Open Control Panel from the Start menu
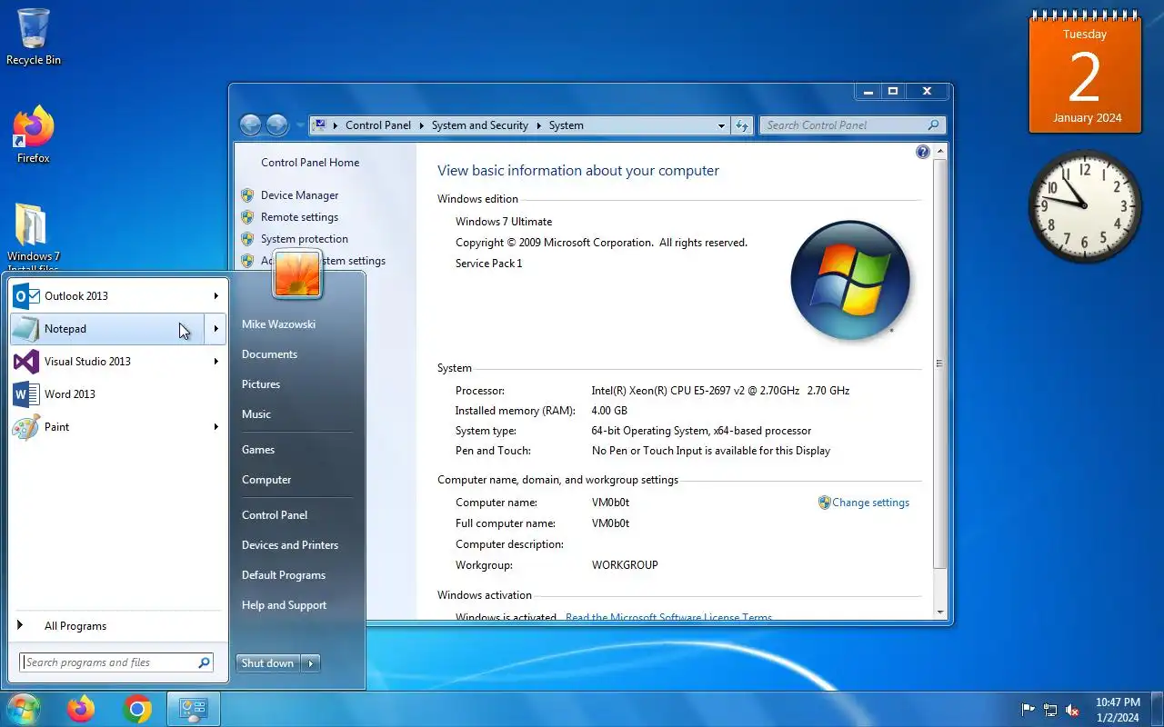The image size is (1164, 727). [x=275, y=515]
